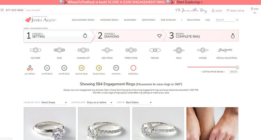Select the Rose Gold metal filter
261x140 pixels.
point(133,68)
